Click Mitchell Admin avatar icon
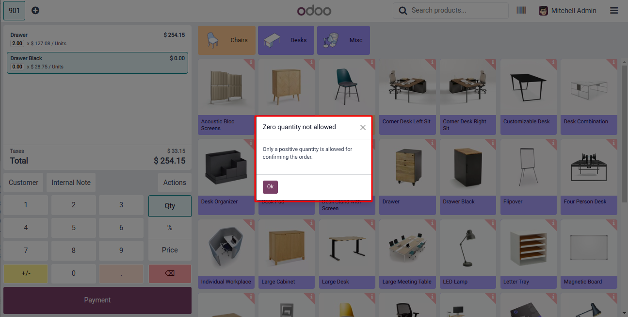Screen dimensions: 628x317 [544, 10]
